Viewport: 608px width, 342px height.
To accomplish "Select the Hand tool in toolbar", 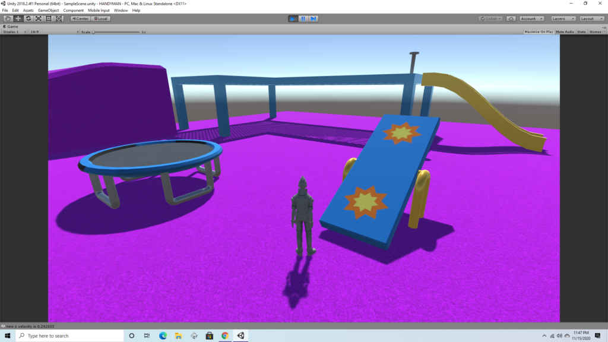I will [x=8, y=18].
